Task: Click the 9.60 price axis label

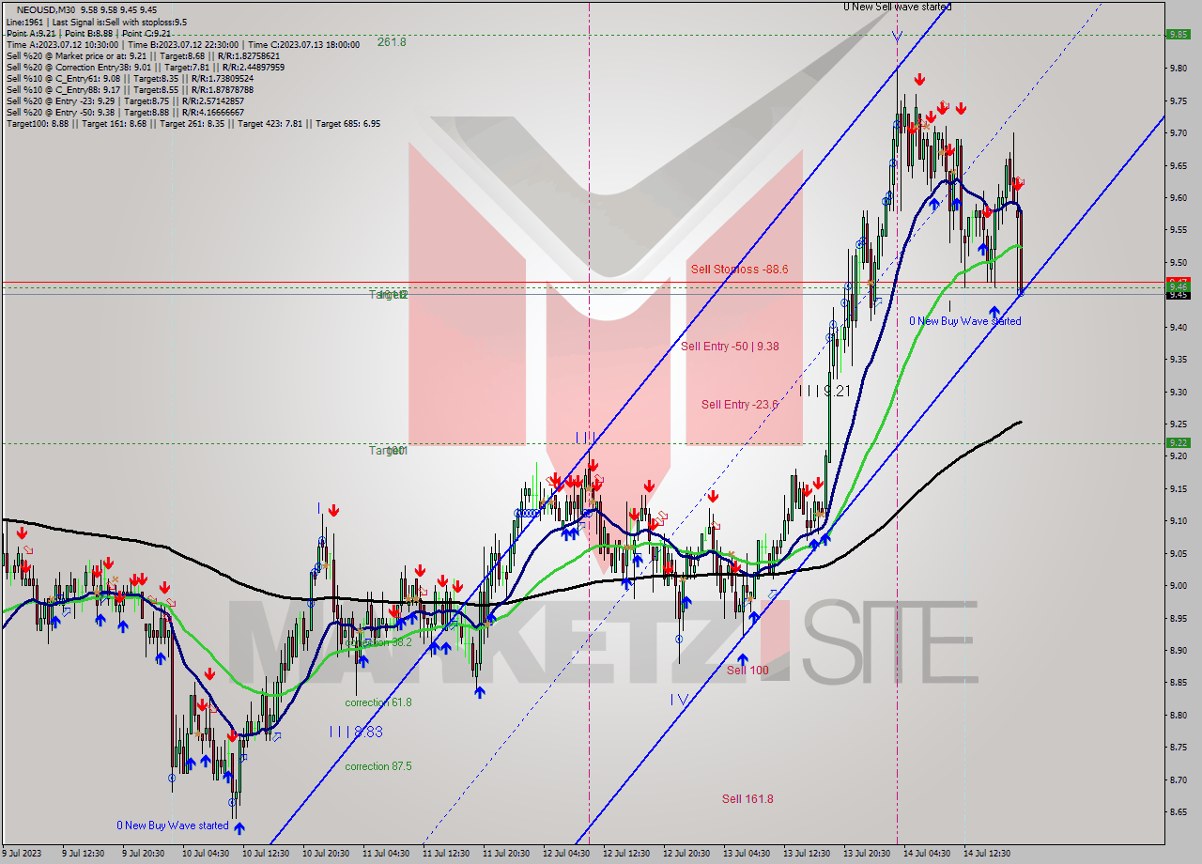Action: pyautogui.click(x=1178, y=198)
